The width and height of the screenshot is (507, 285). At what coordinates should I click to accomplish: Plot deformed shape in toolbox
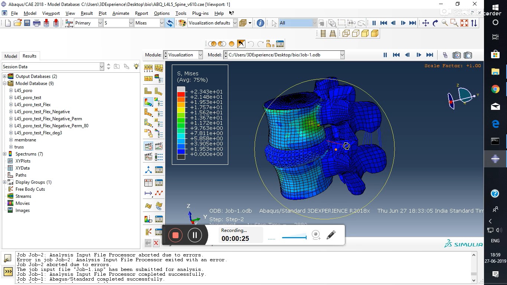[x=158, y=91]
